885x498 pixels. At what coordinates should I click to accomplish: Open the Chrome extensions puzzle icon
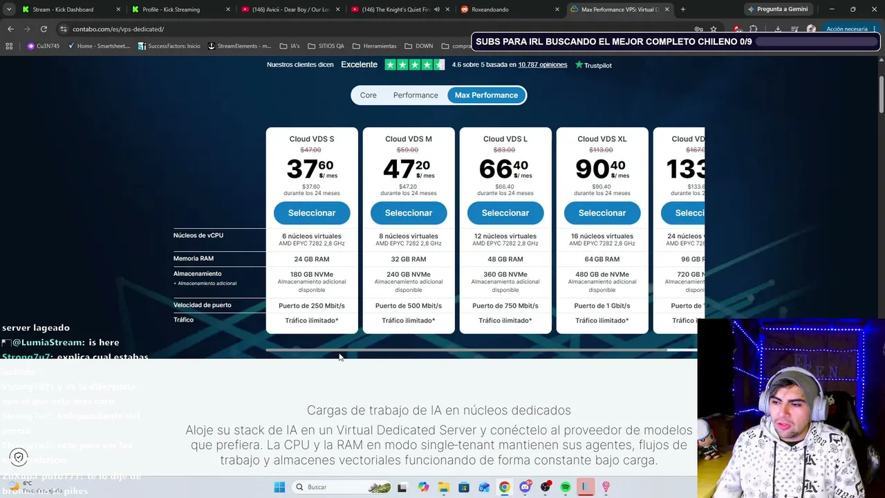pyautogui.click(x=754, y=29)
